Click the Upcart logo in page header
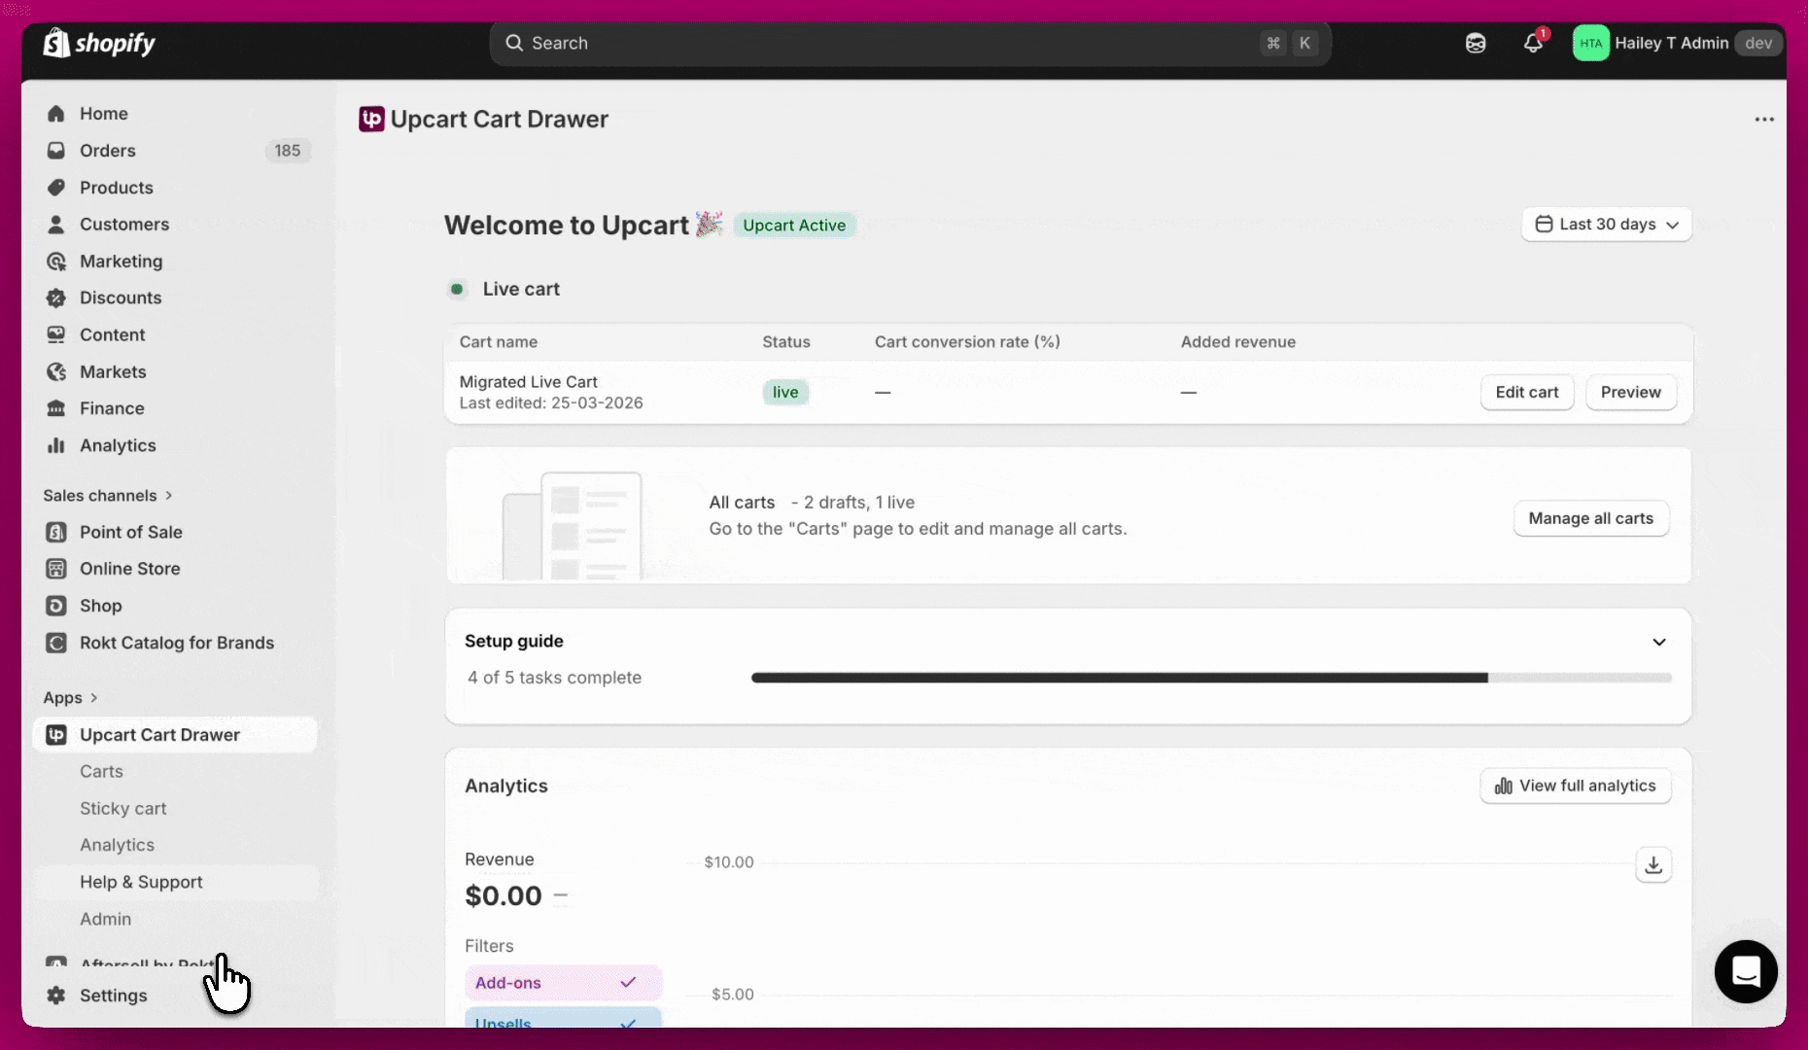The height and width of the screenshot is (1050, 1808). pyautogui.click(x=371, y=119)
